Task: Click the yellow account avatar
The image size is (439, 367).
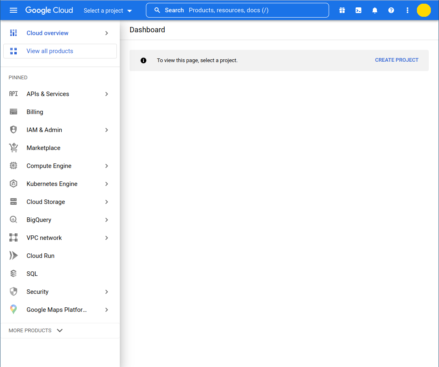Action: click(x=423, y=10)
